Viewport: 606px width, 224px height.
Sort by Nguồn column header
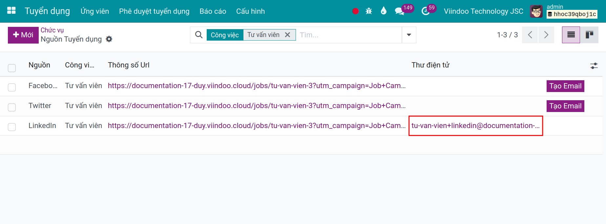tap(39, 65)
